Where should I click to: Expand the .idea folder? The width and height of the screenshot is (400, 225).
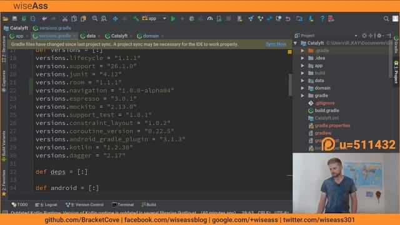point(302,58)
